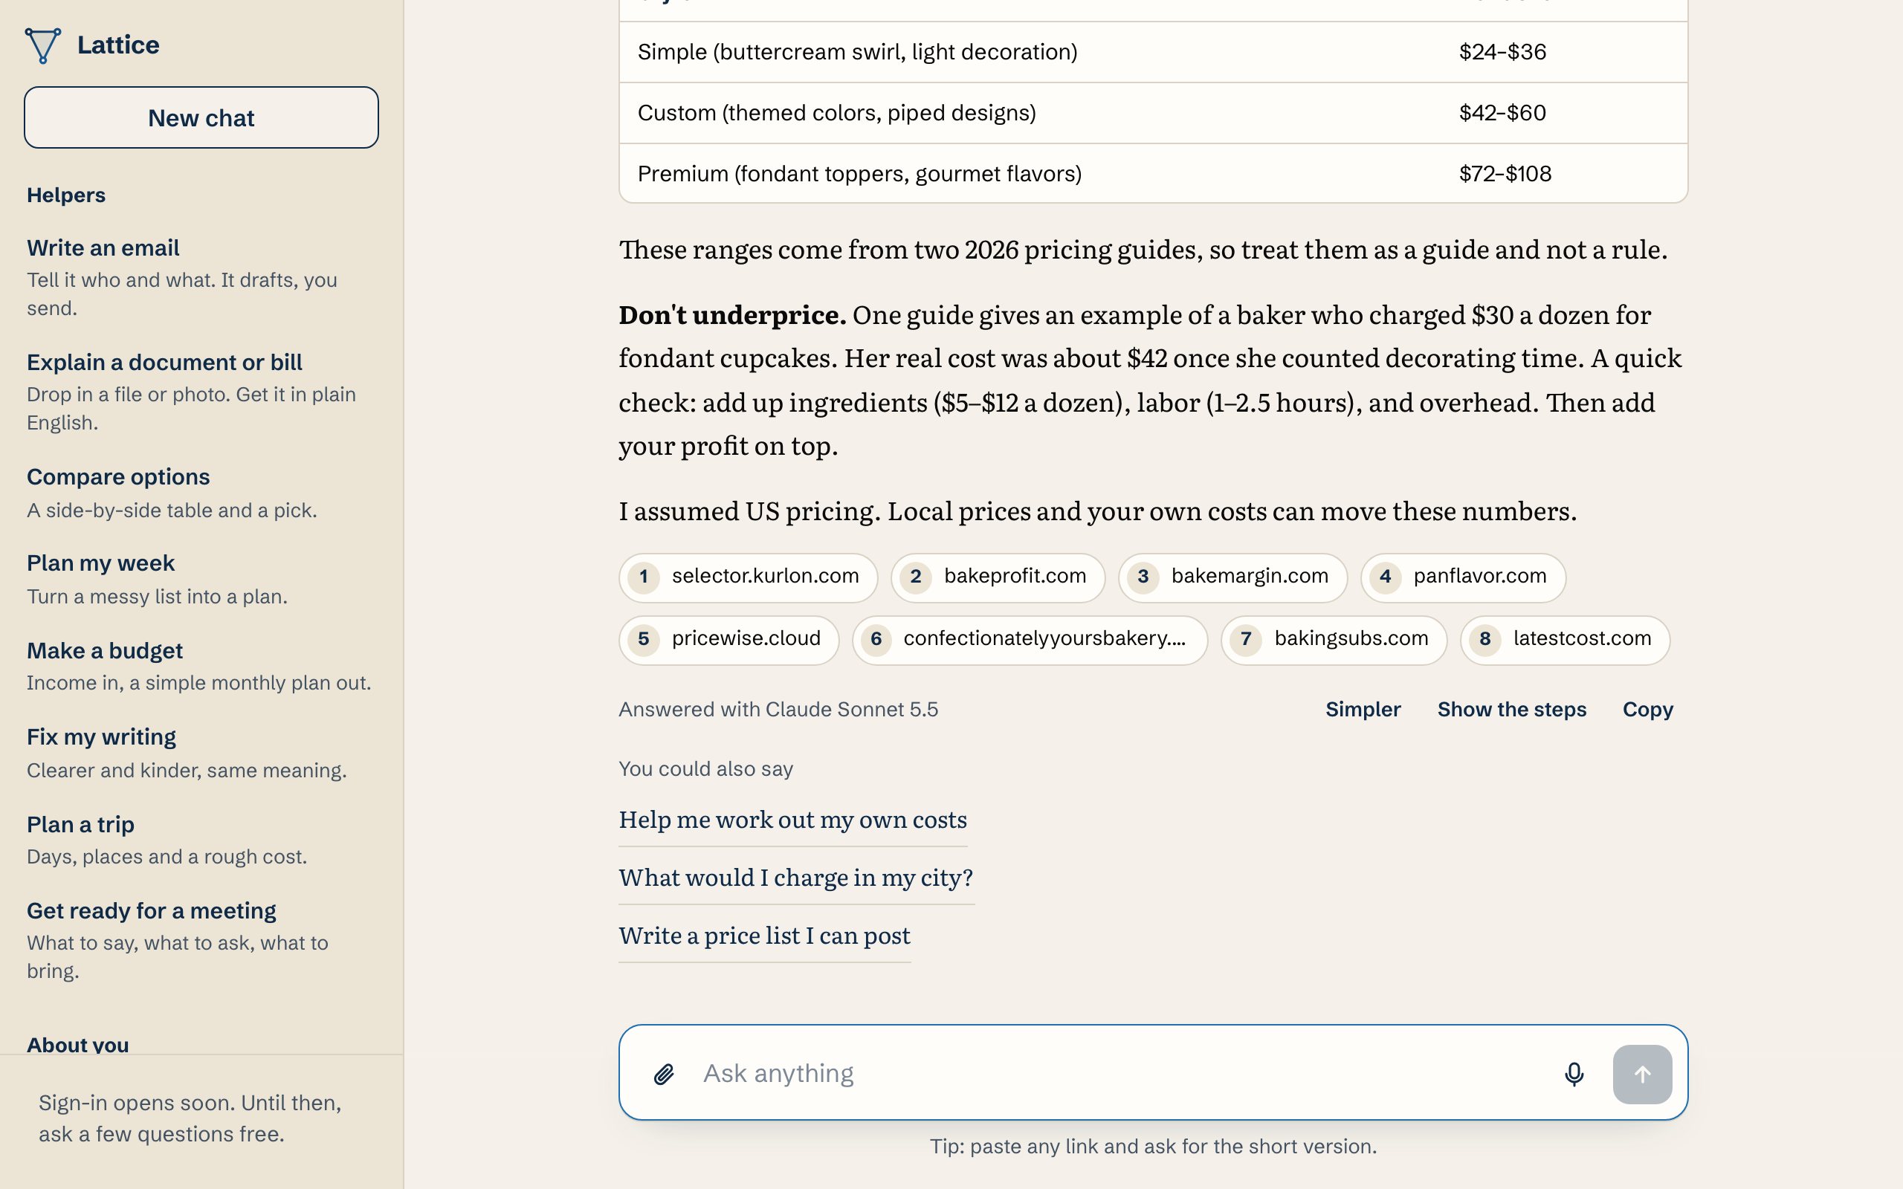Open source 2 bakeprofit.com
Viewport: 1903px width, 1189px height.
[x=998, y=577]
